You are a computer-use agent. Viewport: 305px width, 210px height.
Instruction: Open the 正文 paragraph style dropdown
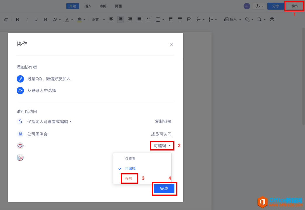96,19
